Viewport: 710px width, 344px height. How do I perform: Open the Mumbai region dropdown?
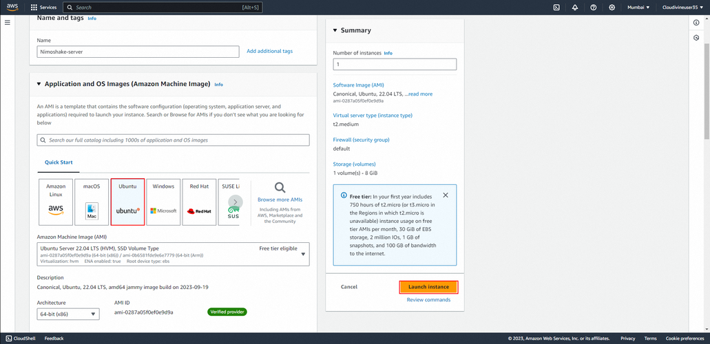(638, 8)
